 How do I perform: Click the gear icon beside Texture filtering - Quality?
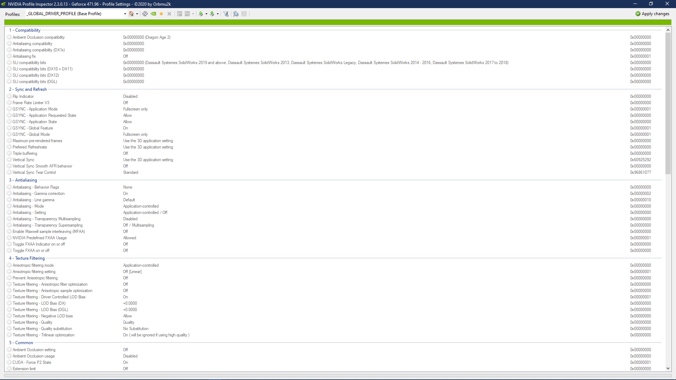10,322
